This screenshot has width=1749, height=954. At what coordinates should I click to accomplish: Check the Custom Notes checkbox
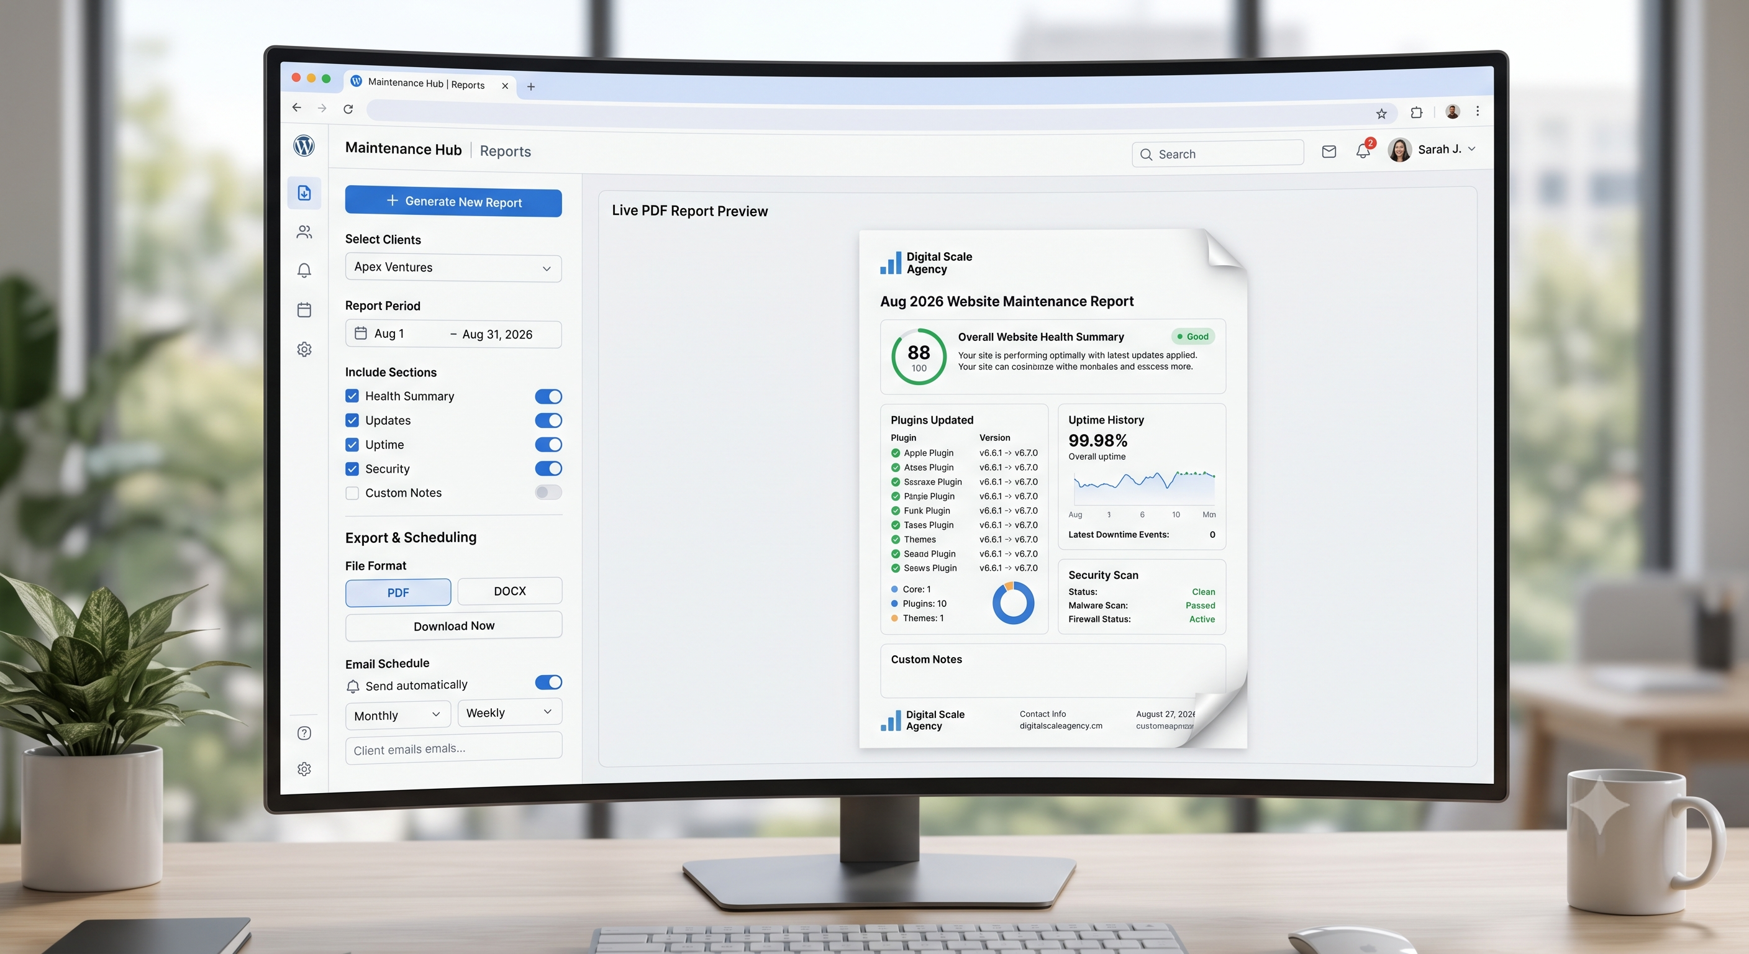pos(352,493)
